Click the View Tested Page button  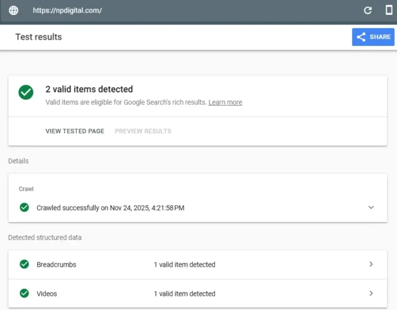coord(75,131)
